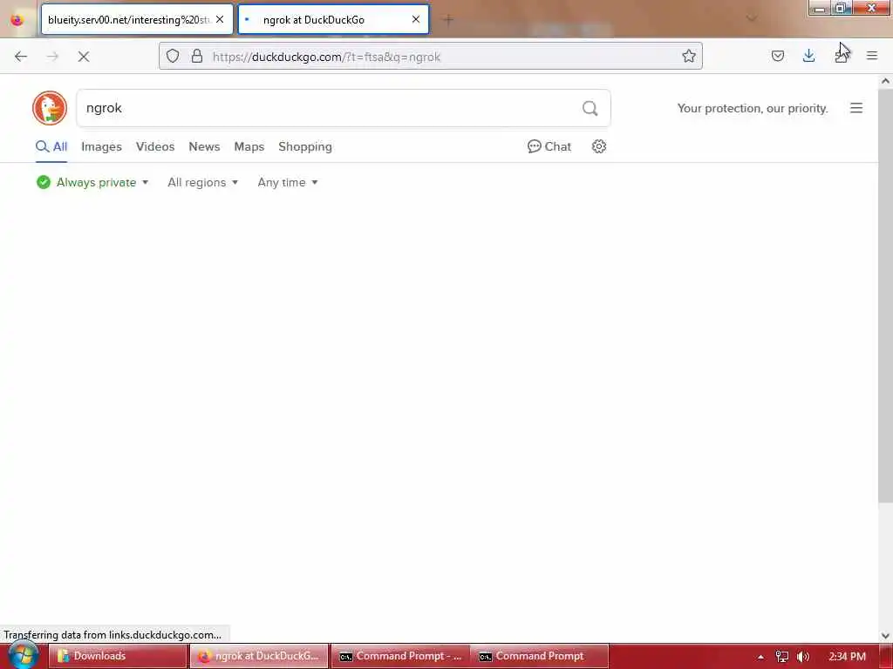Screen dimensions: 893x669
Task: Click the padlock site security icon
Action: 196,56
